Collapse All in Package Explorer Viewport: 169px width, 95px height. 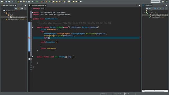pos(16,8)
